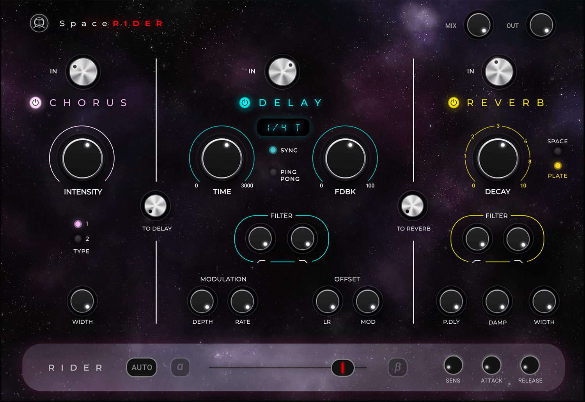Click the Chorus power icon
Screen dimensions: 585x402
click(35, 103)
